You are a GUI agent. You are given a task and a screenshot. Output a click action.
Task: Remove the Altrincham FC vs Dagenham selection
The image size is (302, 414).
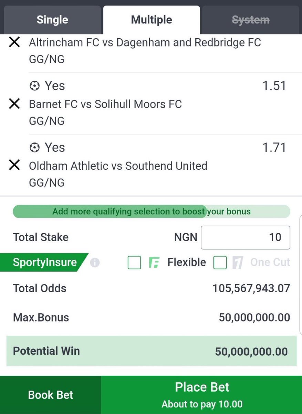click(x=14, y=42)
